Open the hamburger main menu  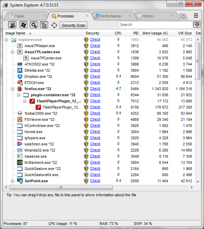point(196,16)
